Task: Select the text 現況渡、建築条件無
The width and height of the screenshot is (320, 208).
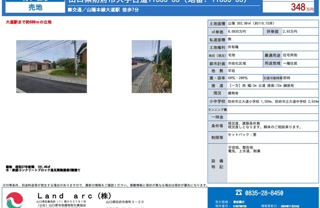Action: tap(244, 124)
